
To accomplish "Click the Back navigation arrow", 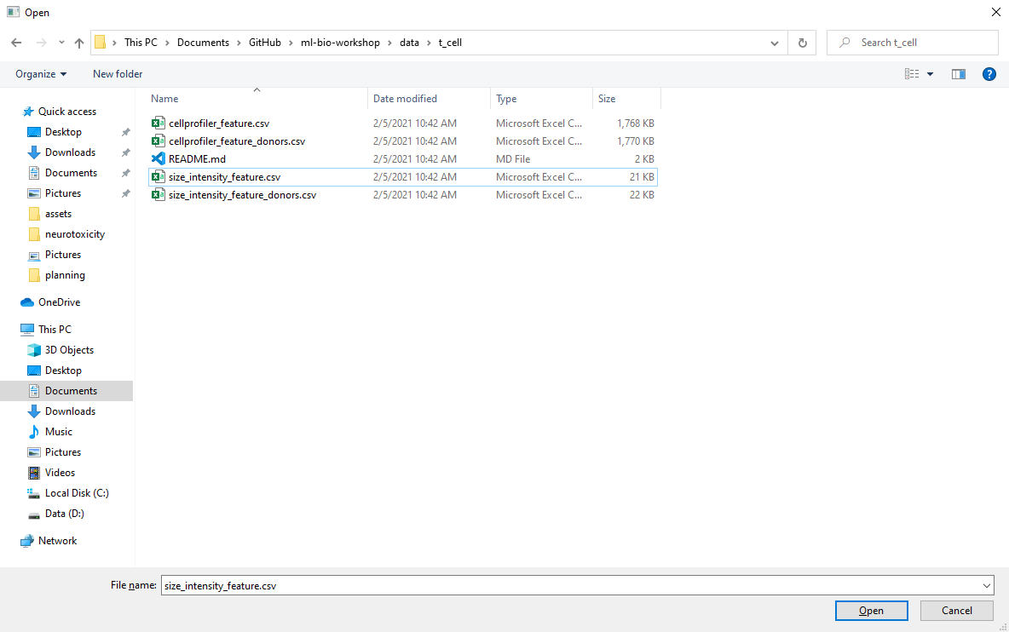I will (x=16, y=43).
